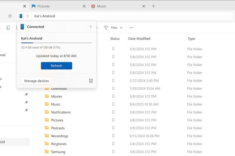
Task: Sort by Date Modified column header
Action: pyautogui.click(x=139, y=39)
